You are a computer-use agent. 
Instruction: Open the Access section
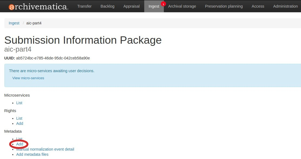coord(258,6)
